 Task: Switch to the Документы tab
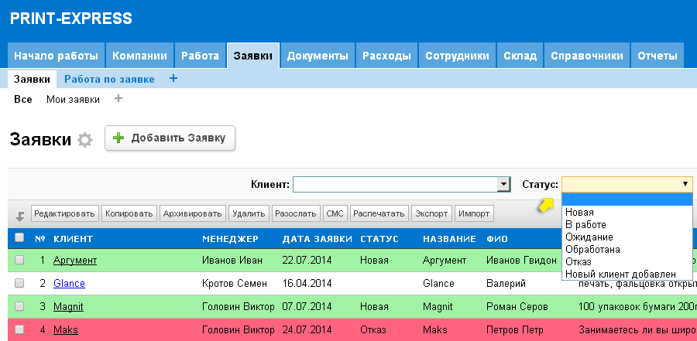point(317,56)
